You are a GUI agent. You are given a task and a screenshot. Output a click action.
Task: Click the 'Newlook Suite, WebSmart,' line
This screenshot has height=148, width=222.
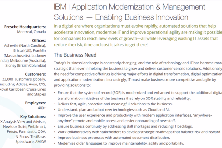coord(25,127)
